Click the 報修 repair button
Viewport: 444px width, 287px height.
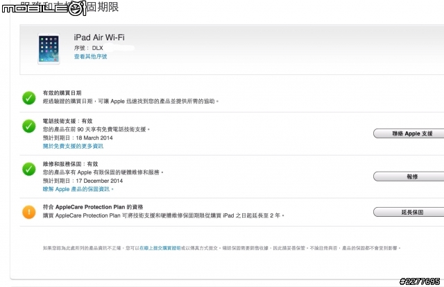tap(409, 177)
